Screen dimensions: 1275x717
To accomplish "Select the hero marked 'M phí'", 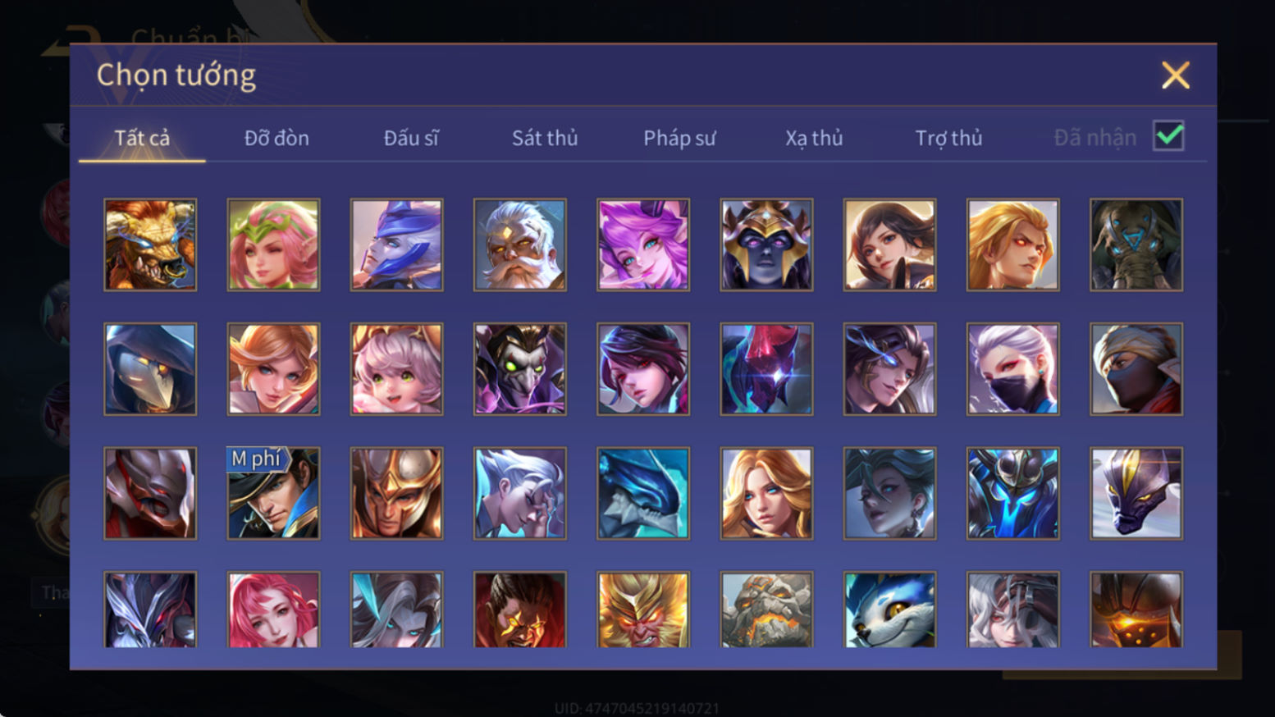I will [x=273, y=493].
